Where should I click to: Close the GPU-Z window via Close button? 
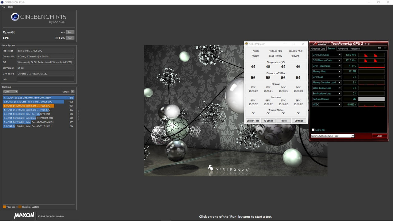pyautogui.click(x=379, y=136)
